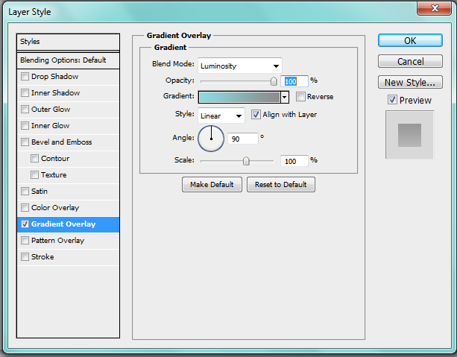Screen dimensions: 457x357
Task: Toggle the Reverse gradient checkbox
Action: coord(300,97)
